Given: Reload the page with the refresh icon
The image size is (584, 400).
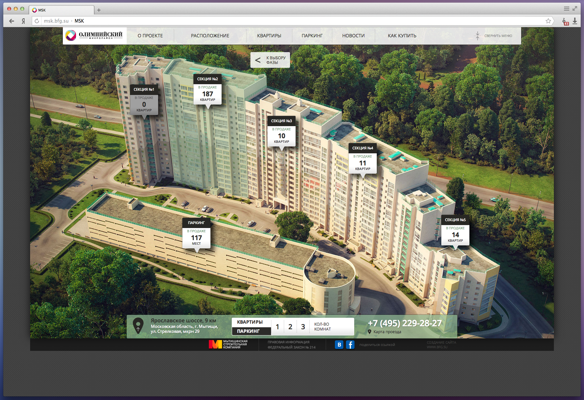Looking at the screenshot, I should 37,21.
